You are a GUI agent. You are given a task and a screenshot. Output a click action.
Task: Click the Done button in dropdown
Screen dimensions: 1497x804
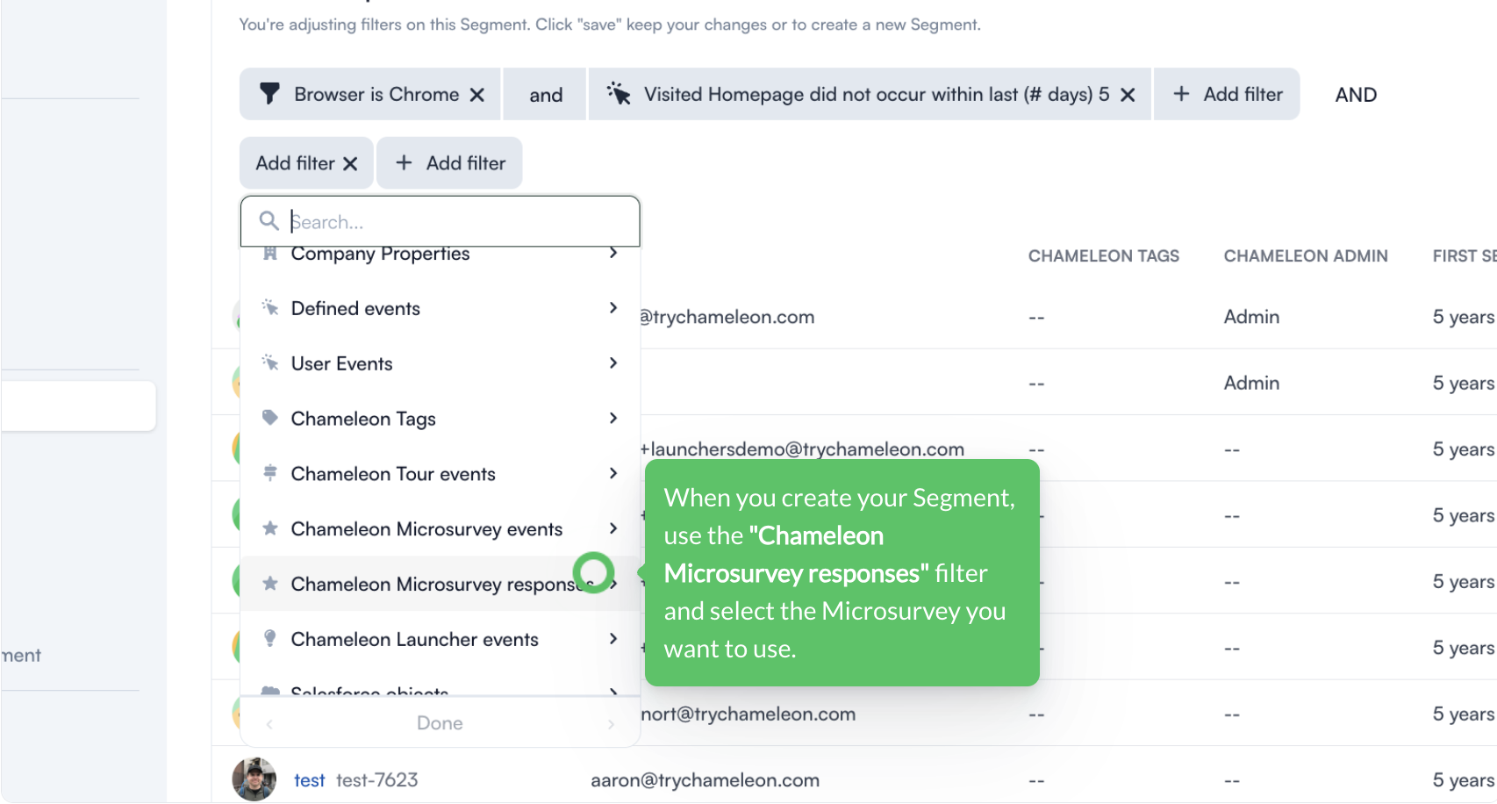click(x=440, y=723)
